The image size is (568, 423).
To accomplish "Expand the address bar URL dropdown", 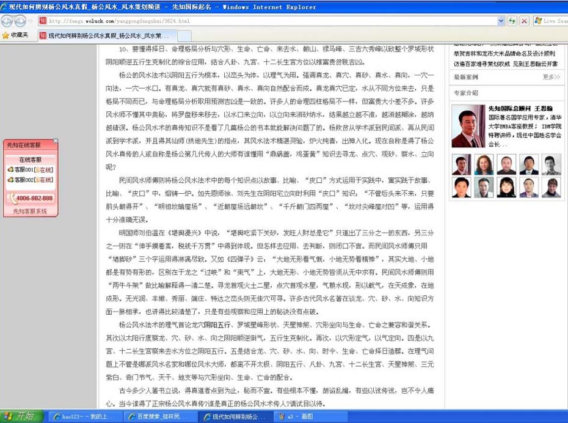I will point(501,21).
